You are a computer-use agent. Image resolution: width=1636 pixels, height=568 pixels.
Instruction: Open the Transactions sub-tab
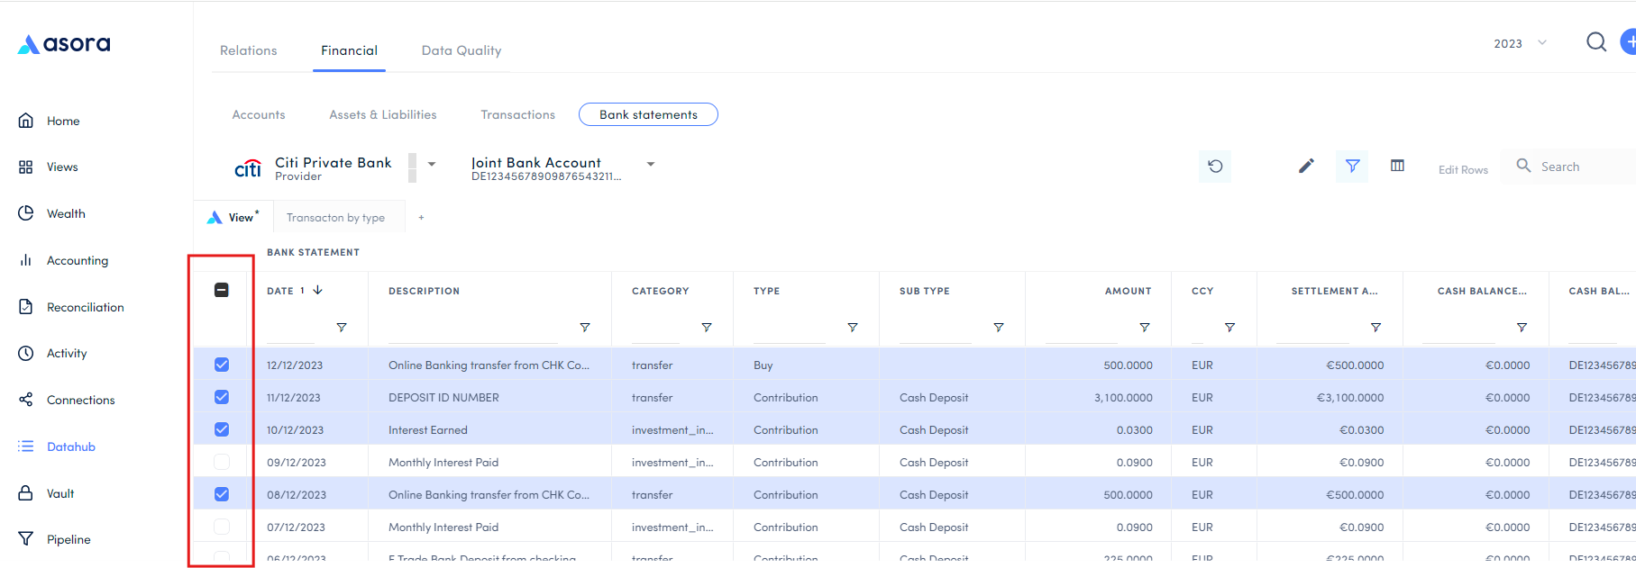pos(517,114)
